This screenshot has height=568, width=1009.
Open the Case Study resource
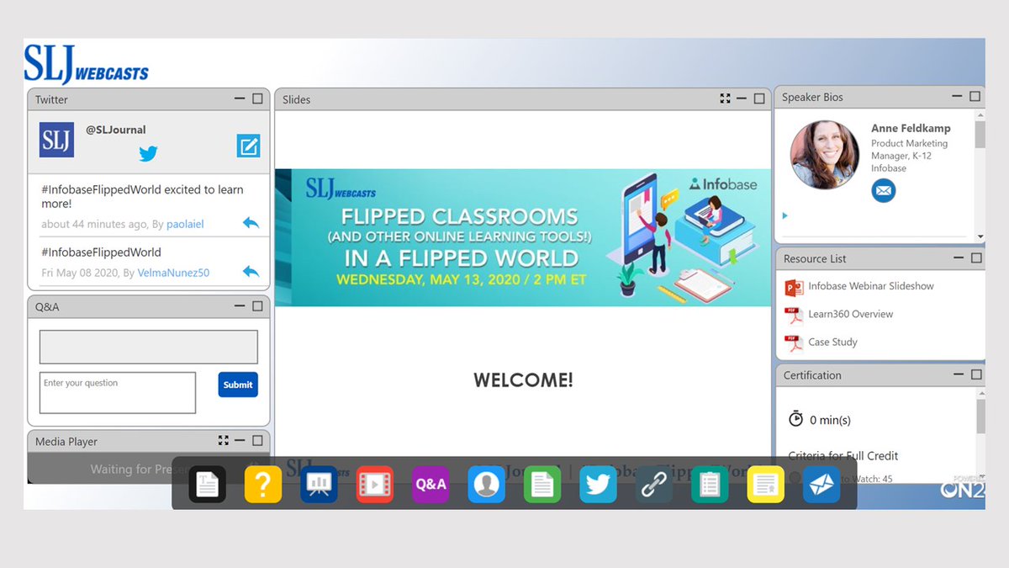(832, 342)
